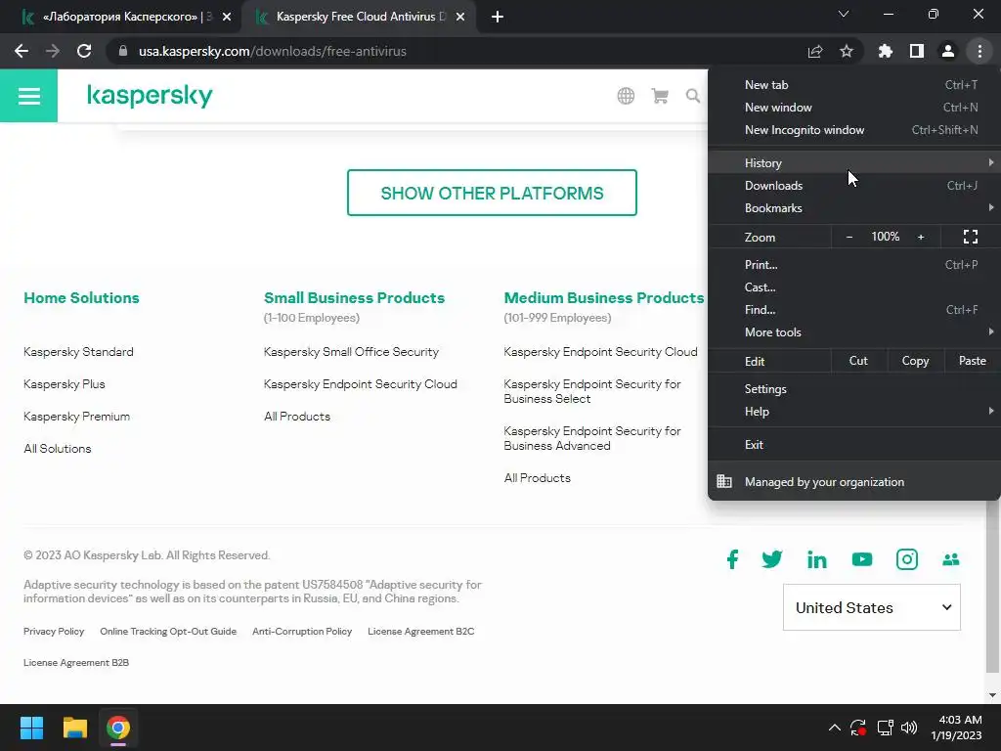Screen dimensions: 1001x751
Task: Click the Chrome three-dot menu icon
Action: (x=979, y=51)
